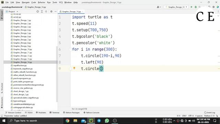Run Graphic_Design_14 with green play button
The height and width of the screenshot is (124, 220).
(191, 7)
